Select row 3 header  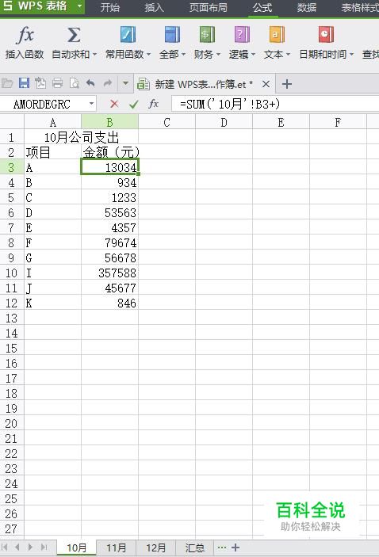tap(12, 167)
